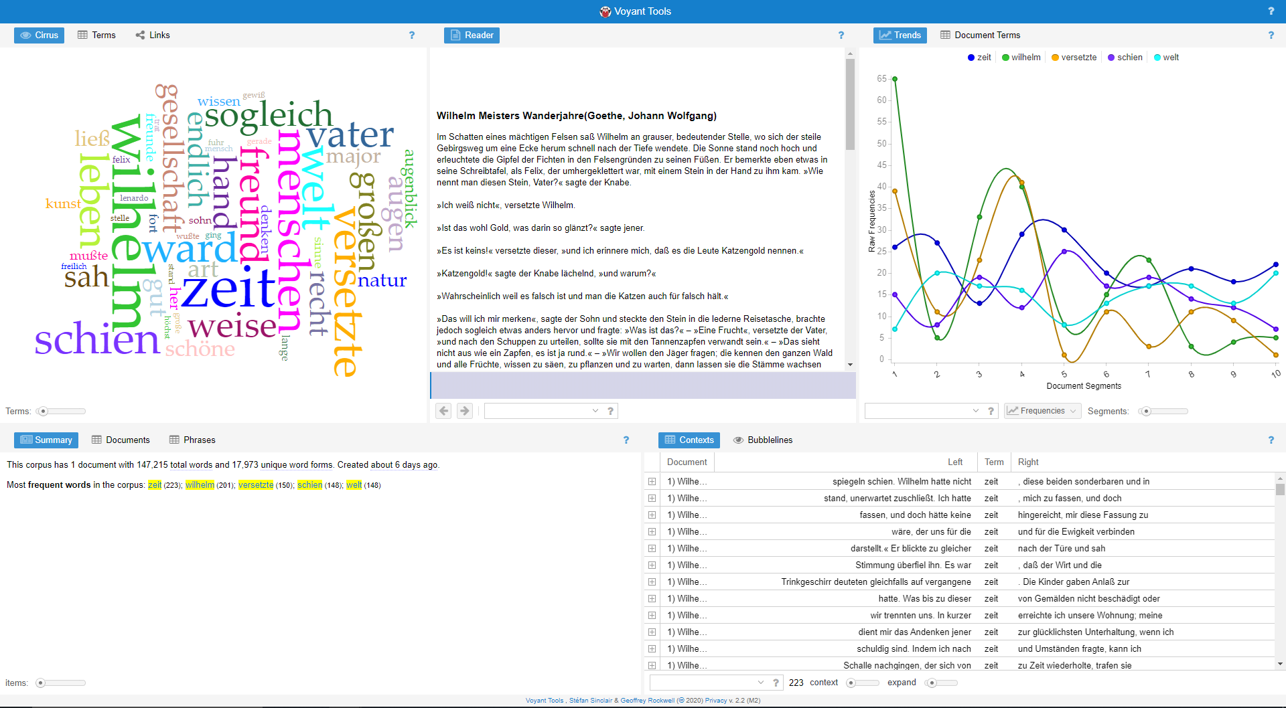Viewport: 1286px width, 708px height.
Task: Toggle the zeit series in Trends legend
Action: (x=979, y=58)
